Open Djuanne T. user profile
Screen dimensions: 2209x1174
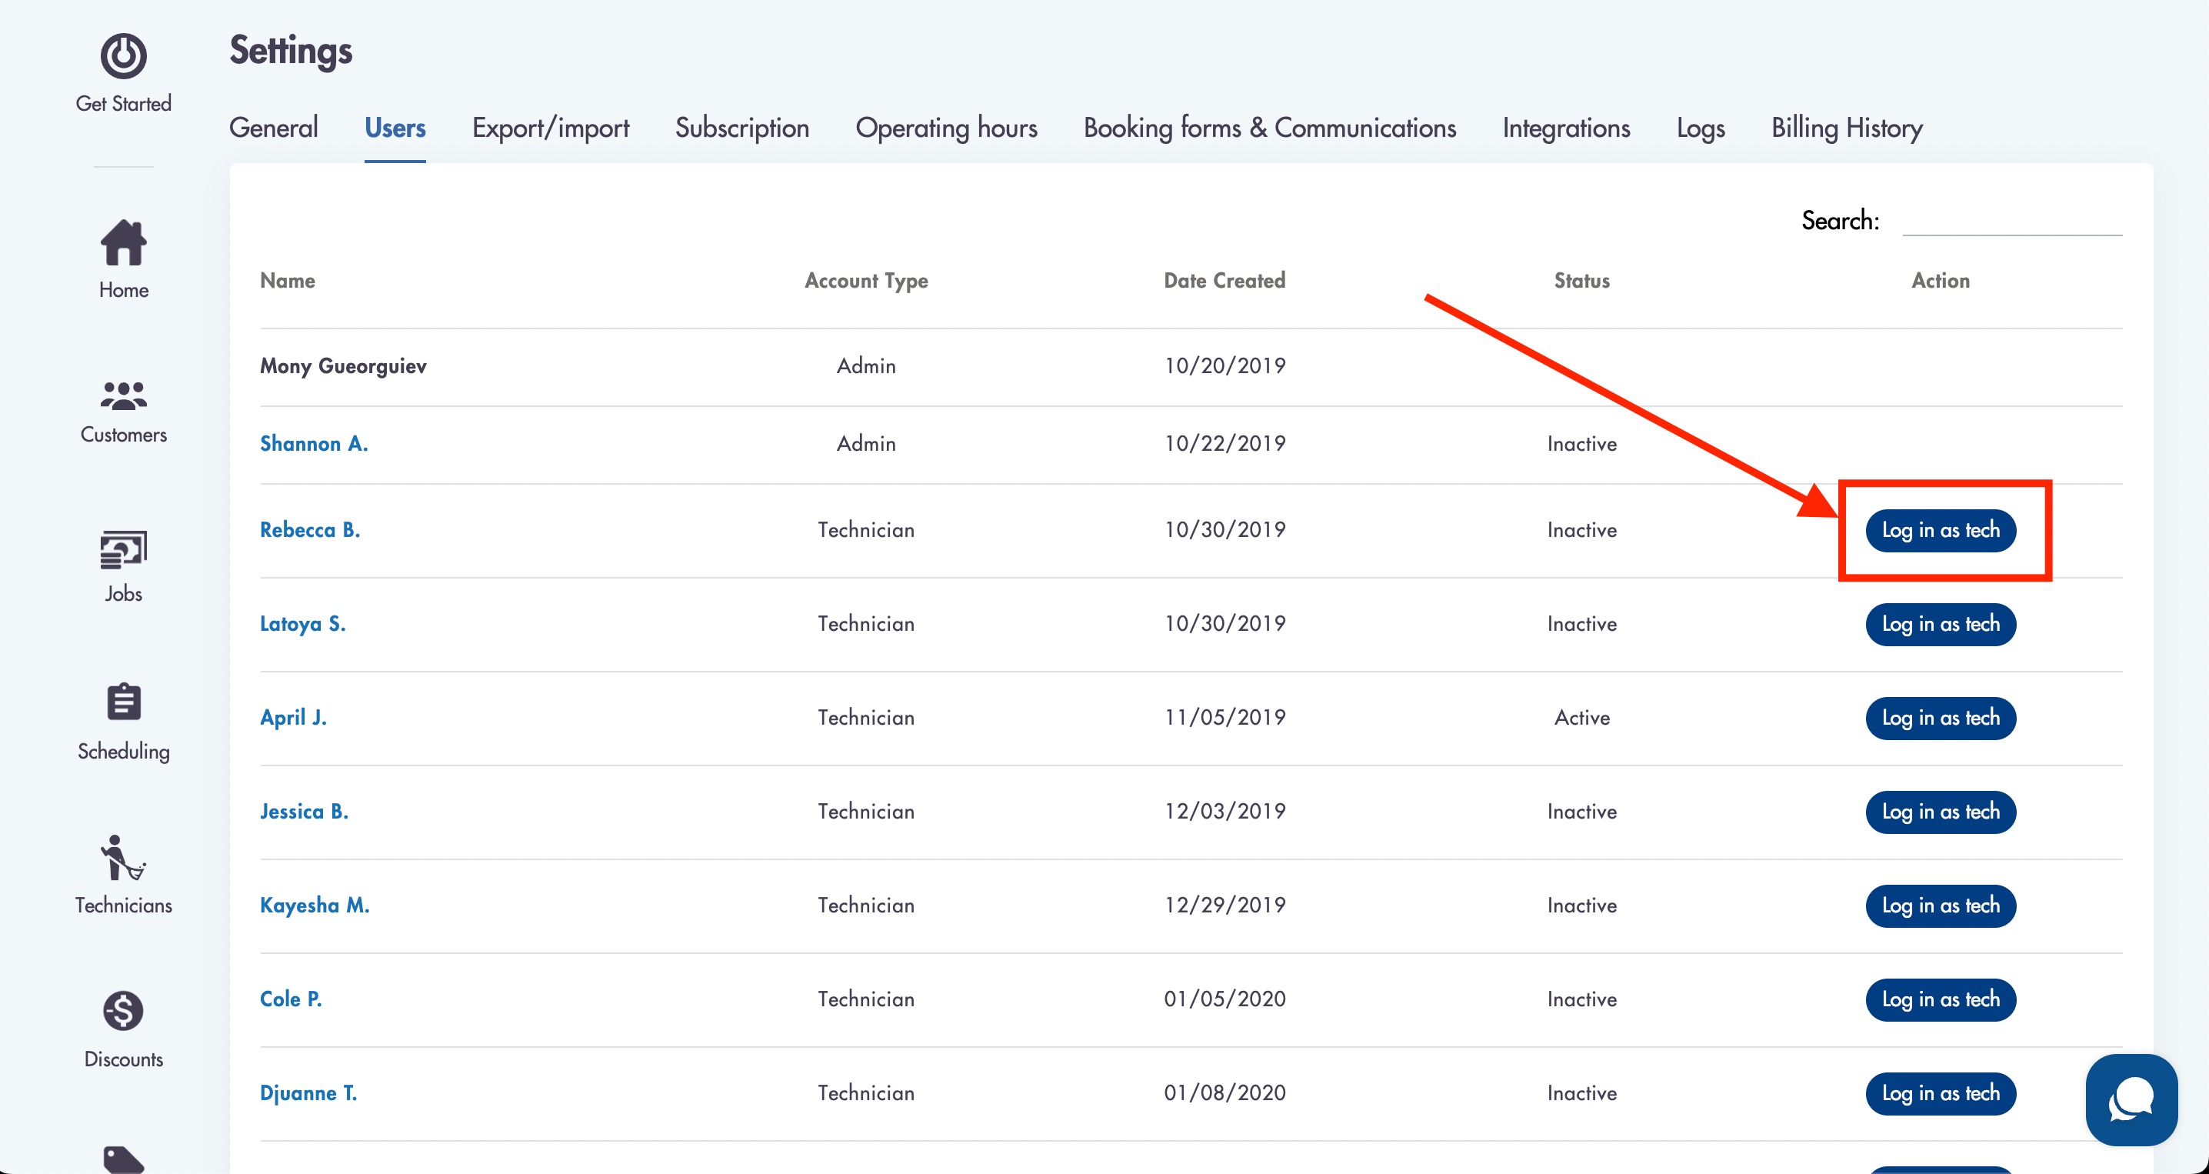tap(308, 1092)
